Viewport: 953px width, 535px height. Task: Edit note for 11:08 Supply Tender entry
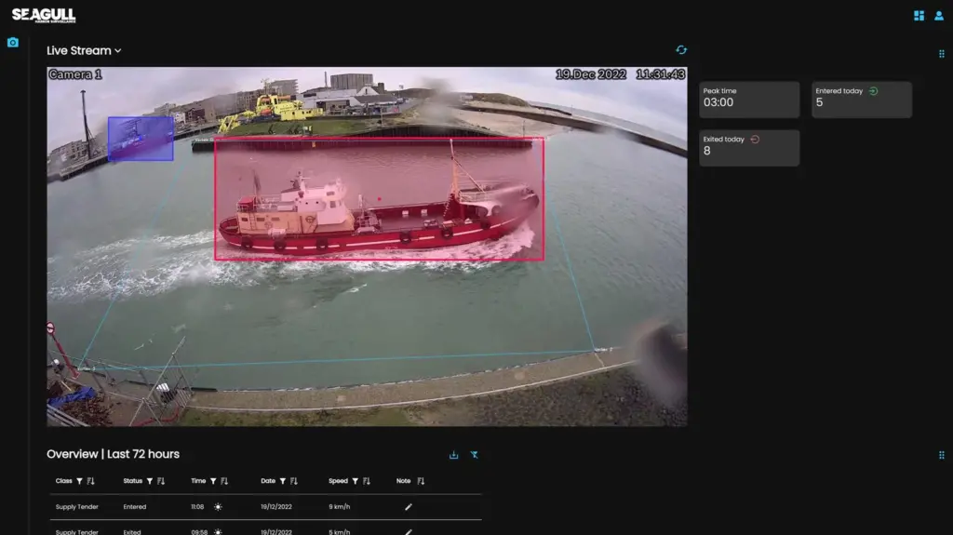[x=409, y=506]
